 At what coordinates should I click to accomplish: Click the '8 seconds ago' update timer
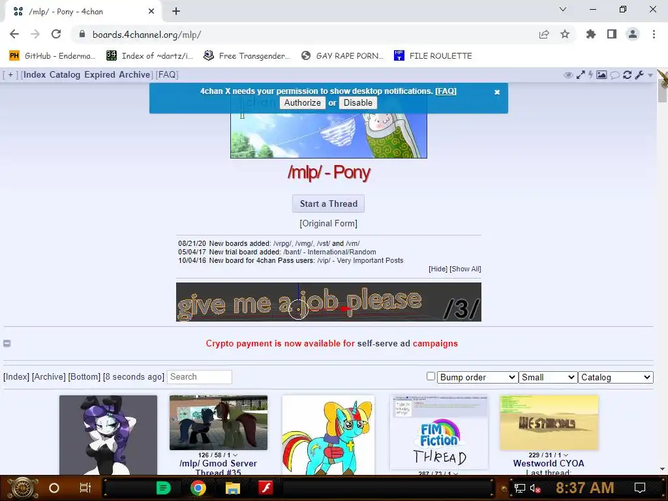click(134, 376)
